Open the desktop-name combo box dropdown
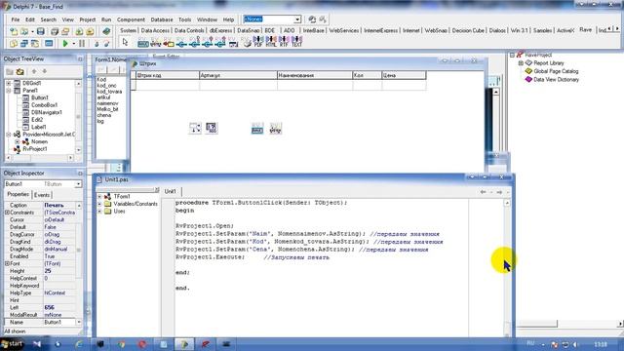 pos(297,19)
